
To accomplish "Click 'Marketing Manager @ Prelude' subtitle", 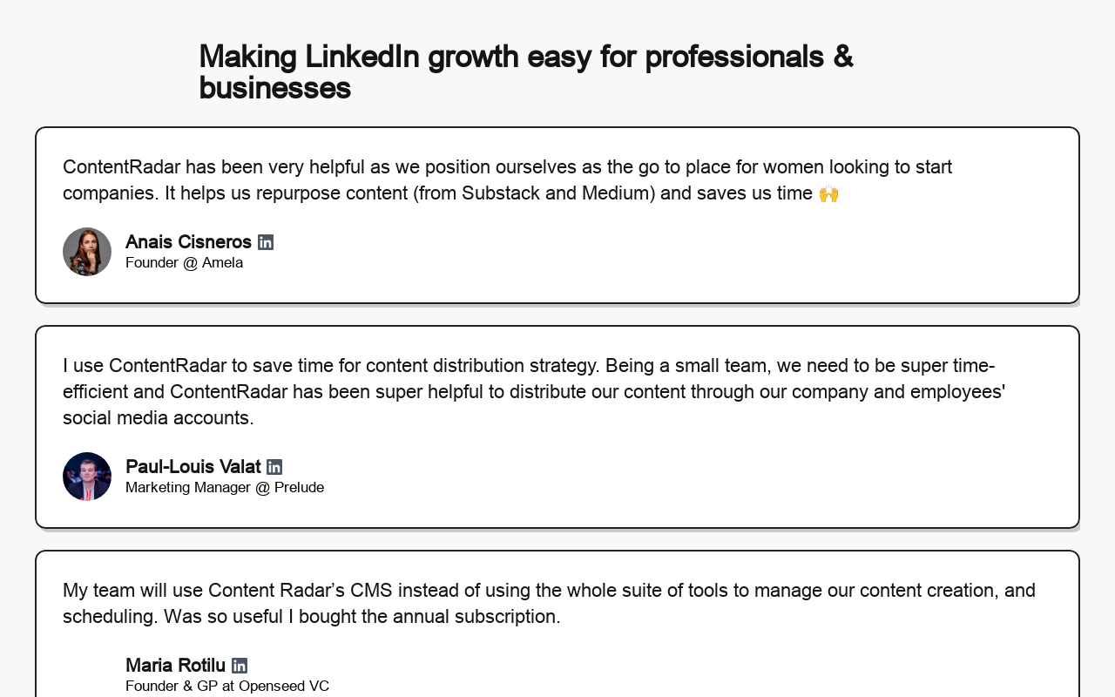I will coord(225,487).
